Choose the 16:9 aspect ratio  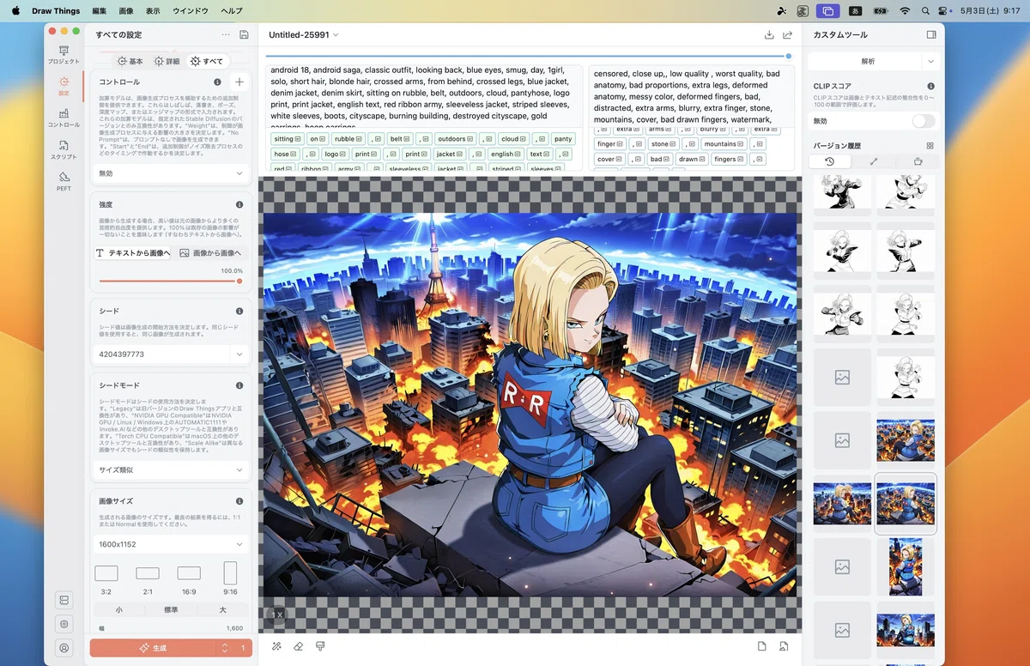coord(189,579)
